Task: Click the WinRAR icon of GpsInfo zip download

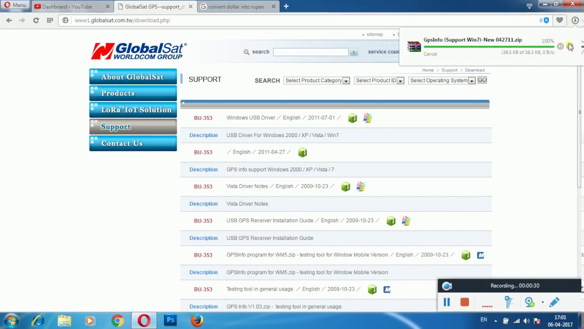Action: pos(414,47)
